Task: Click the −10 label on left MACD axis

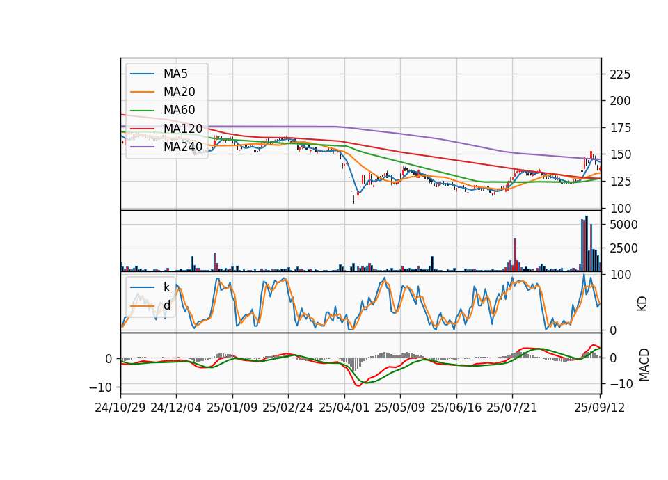Action: coord(100,387)
